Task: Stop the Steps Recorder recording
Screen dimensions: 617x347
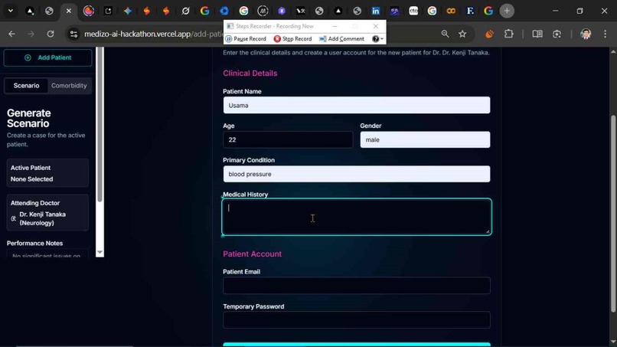Action: [x=292, y=38]
